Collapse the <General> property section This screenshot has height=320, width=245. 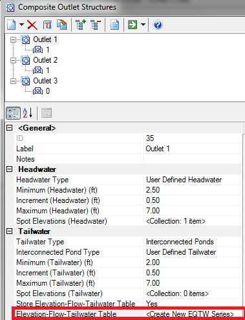[9, 128]
